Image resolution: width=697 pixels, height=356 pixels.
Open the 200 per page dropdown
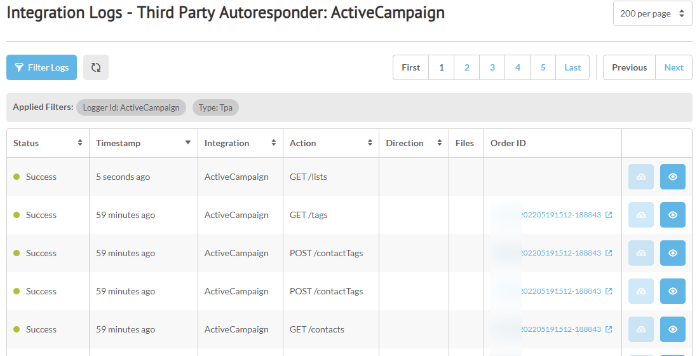click(653, 13)
